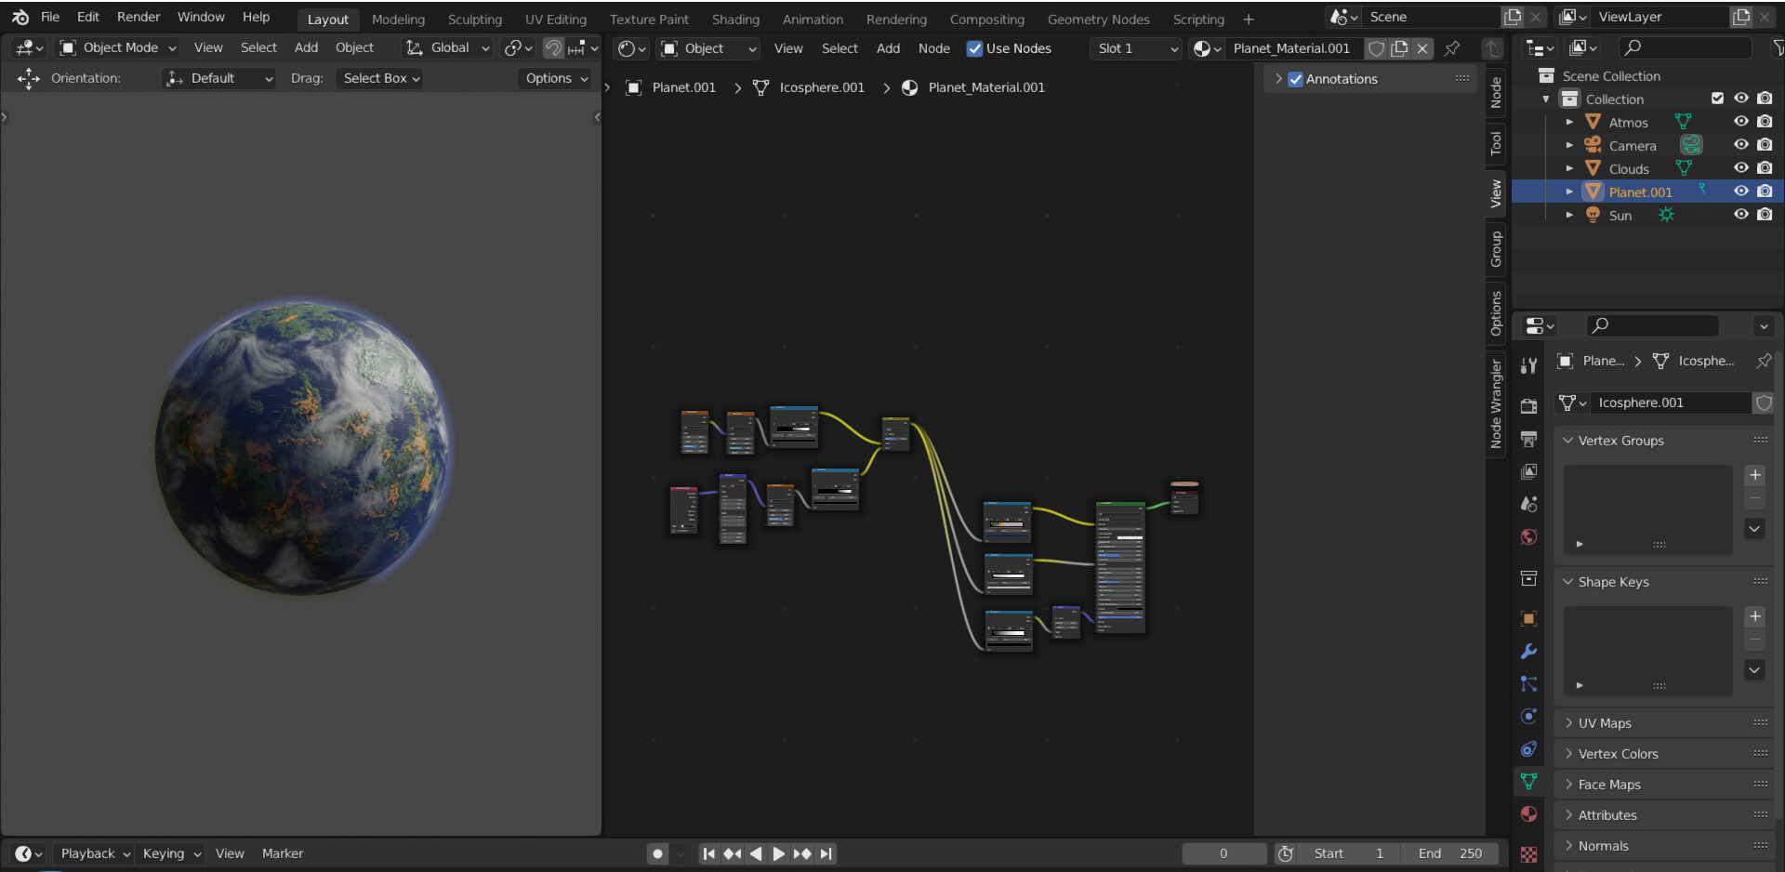
Task: Switch to the Shading workspace tab
Action: 735,20
